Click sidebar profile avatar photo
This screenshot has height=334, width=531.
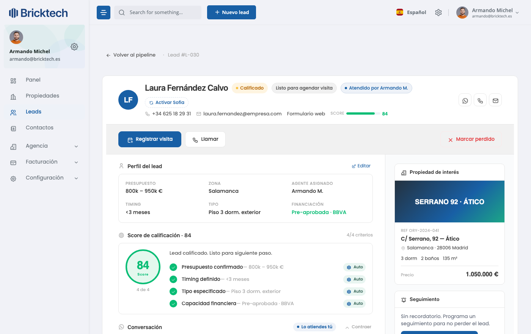pos(16,37)
